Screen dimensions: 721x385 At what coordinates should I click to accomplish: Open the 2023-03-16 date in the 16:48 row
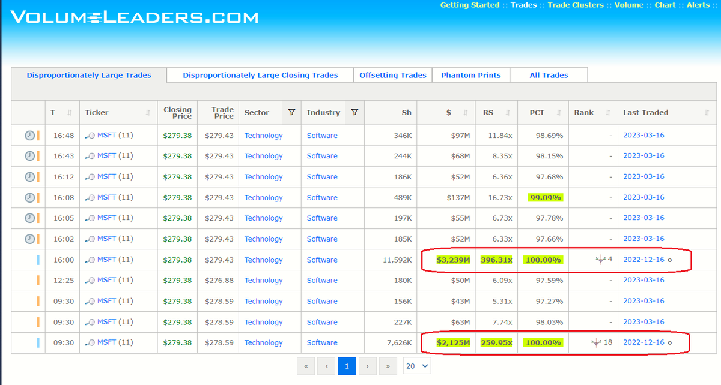click(x=643, y=136)
